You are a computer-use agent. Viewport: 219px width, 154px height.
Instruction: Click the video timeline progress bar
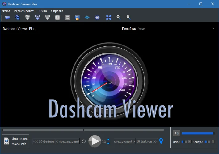pyautogui.click(x=83, y=130)
